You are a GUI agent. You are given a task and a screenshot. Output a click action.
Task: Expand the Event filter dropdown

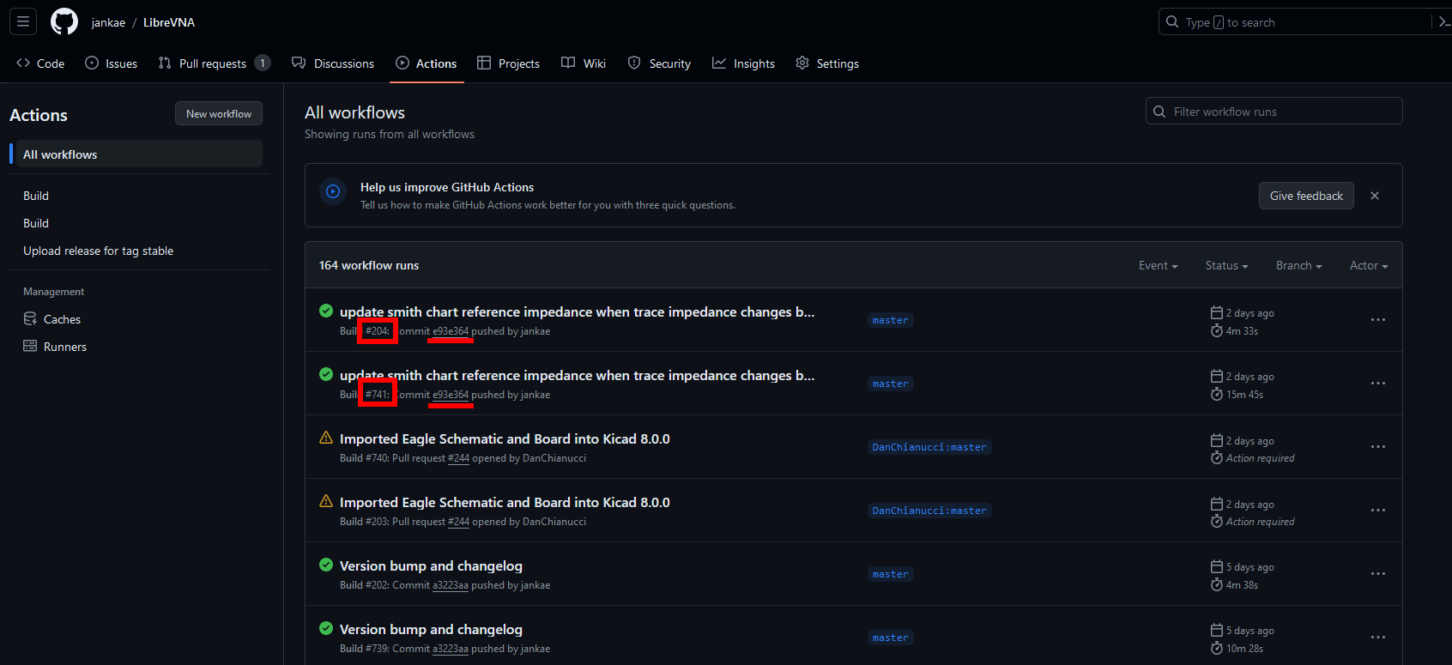pos(1158,266)
